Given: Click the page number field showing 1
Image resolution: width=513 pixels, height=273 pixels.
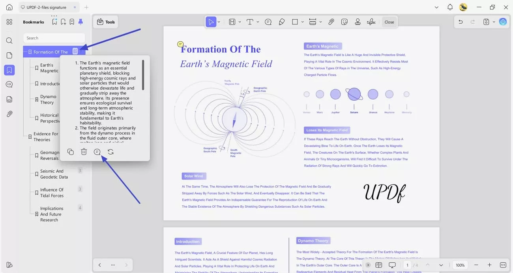Looking at the screenshot, I should [408, 265].
